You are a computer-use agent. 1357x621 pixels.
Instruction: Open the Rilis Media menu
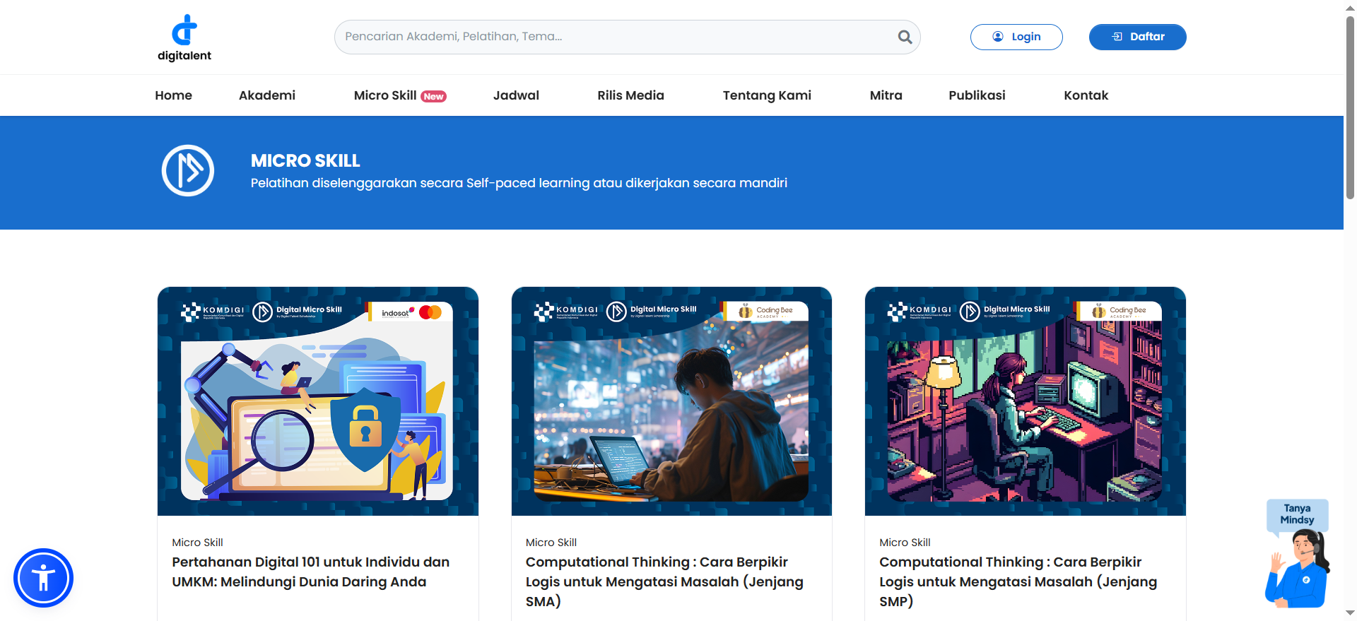coord(630,95)
